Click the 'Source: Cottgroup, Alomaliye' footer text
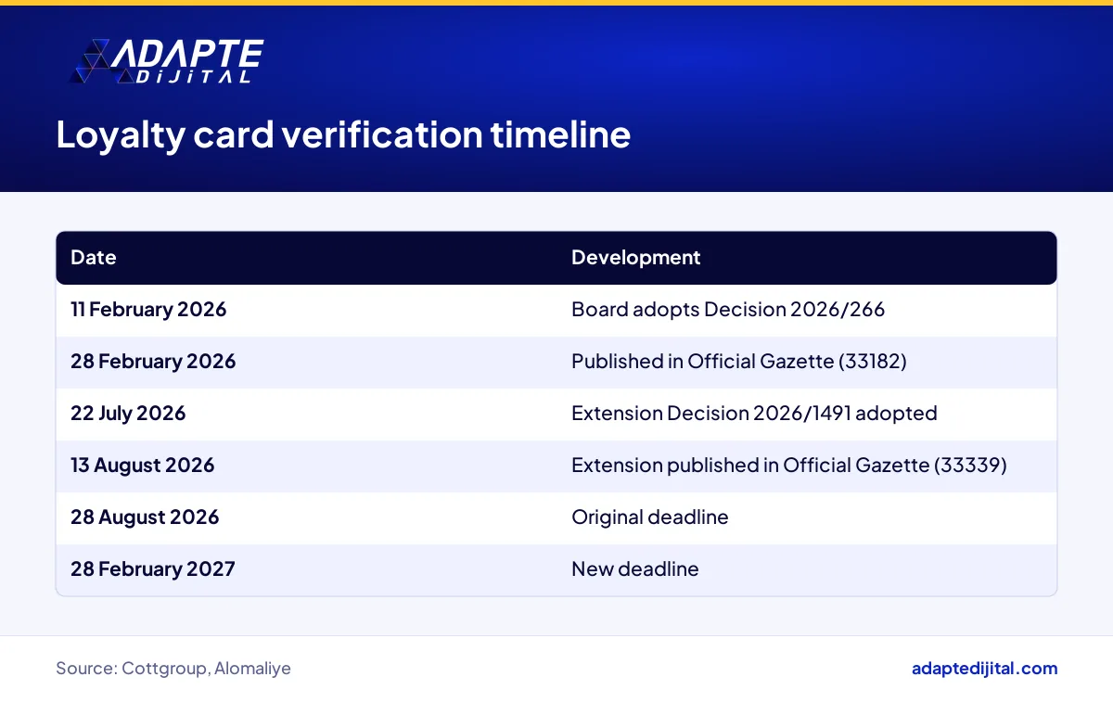Viewport: 1113px width, 715px height. click(173, 669)
